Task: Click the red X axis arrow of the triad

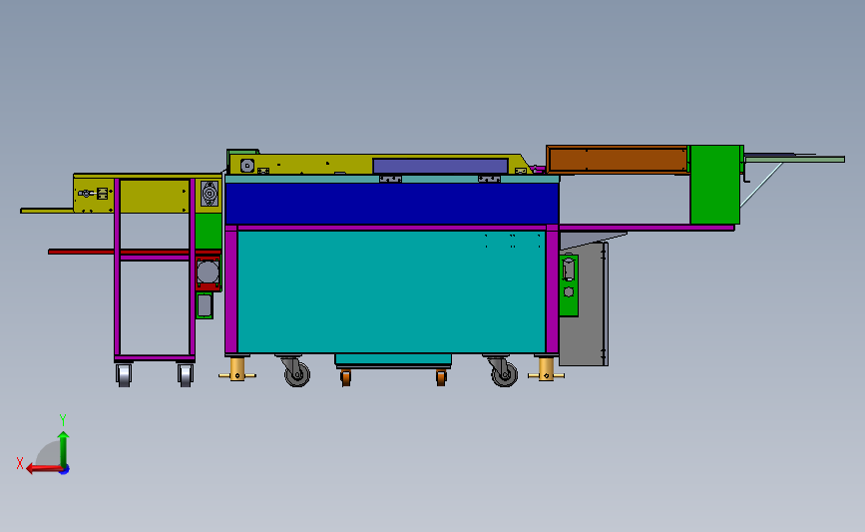Action: (x=43, y=469)
